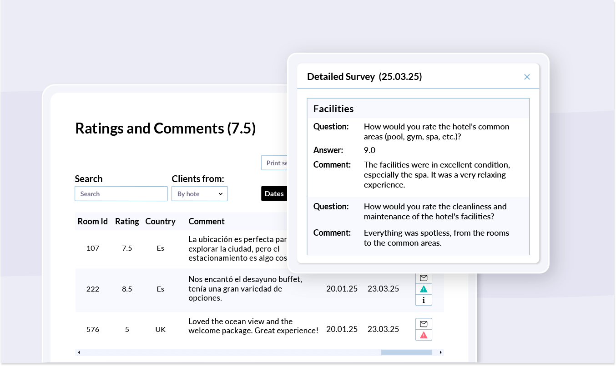Select room id 576 cell
Viewport: 616px width, 366px height.
pyautogui.click(x=93, y=329)
